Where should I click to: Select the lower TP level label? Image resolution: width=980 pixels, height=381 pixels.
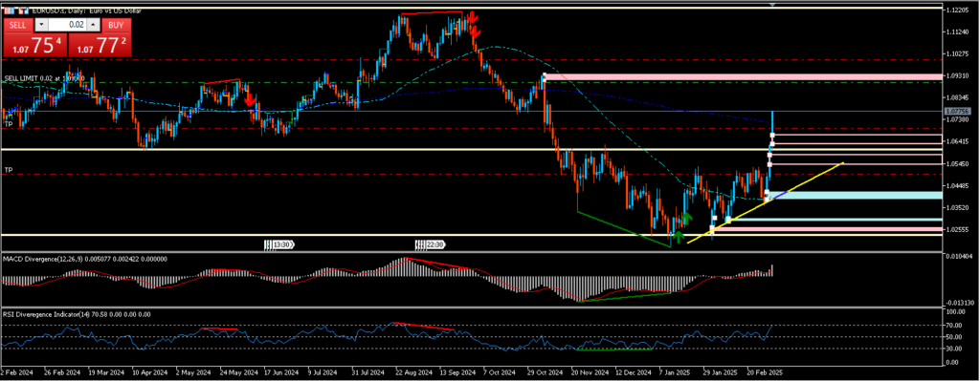coord(9,170)
